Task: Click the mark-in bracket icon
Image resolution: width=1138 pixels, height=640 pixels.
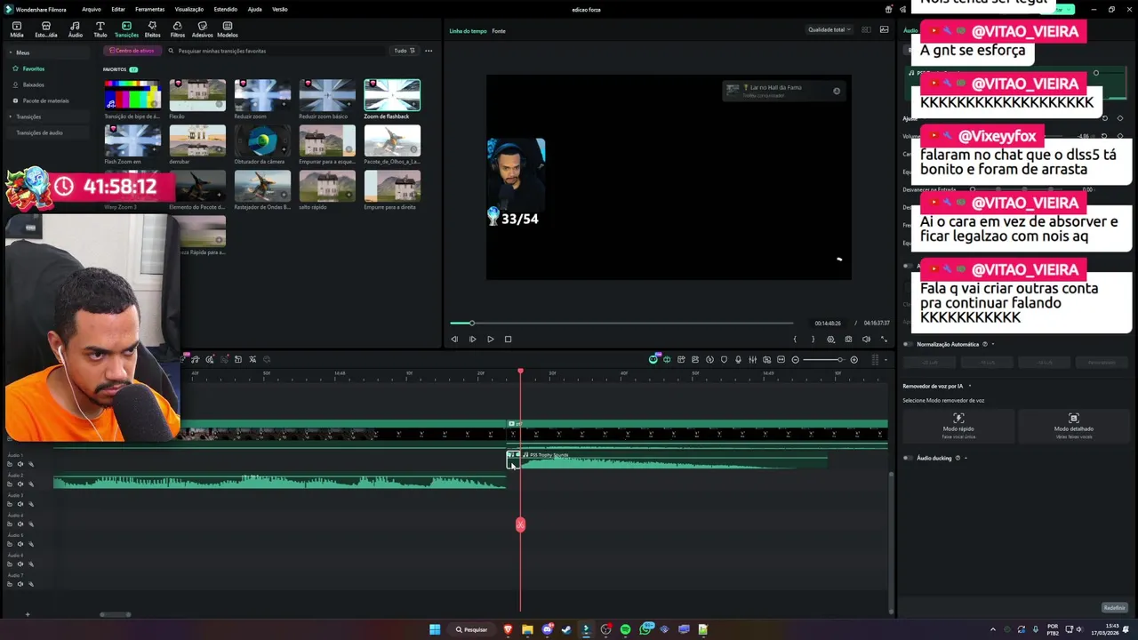Action: point(795,339)
